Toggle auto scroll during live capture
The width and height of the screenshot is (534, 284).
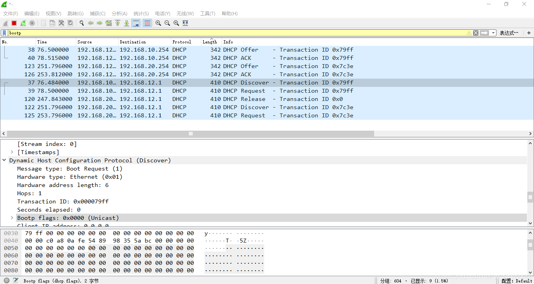click(136, 23)
